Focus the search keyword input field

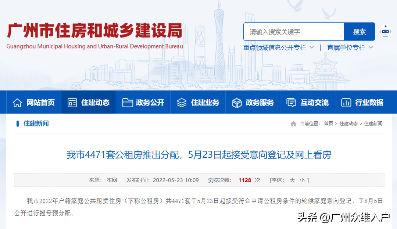click(294, 32)
